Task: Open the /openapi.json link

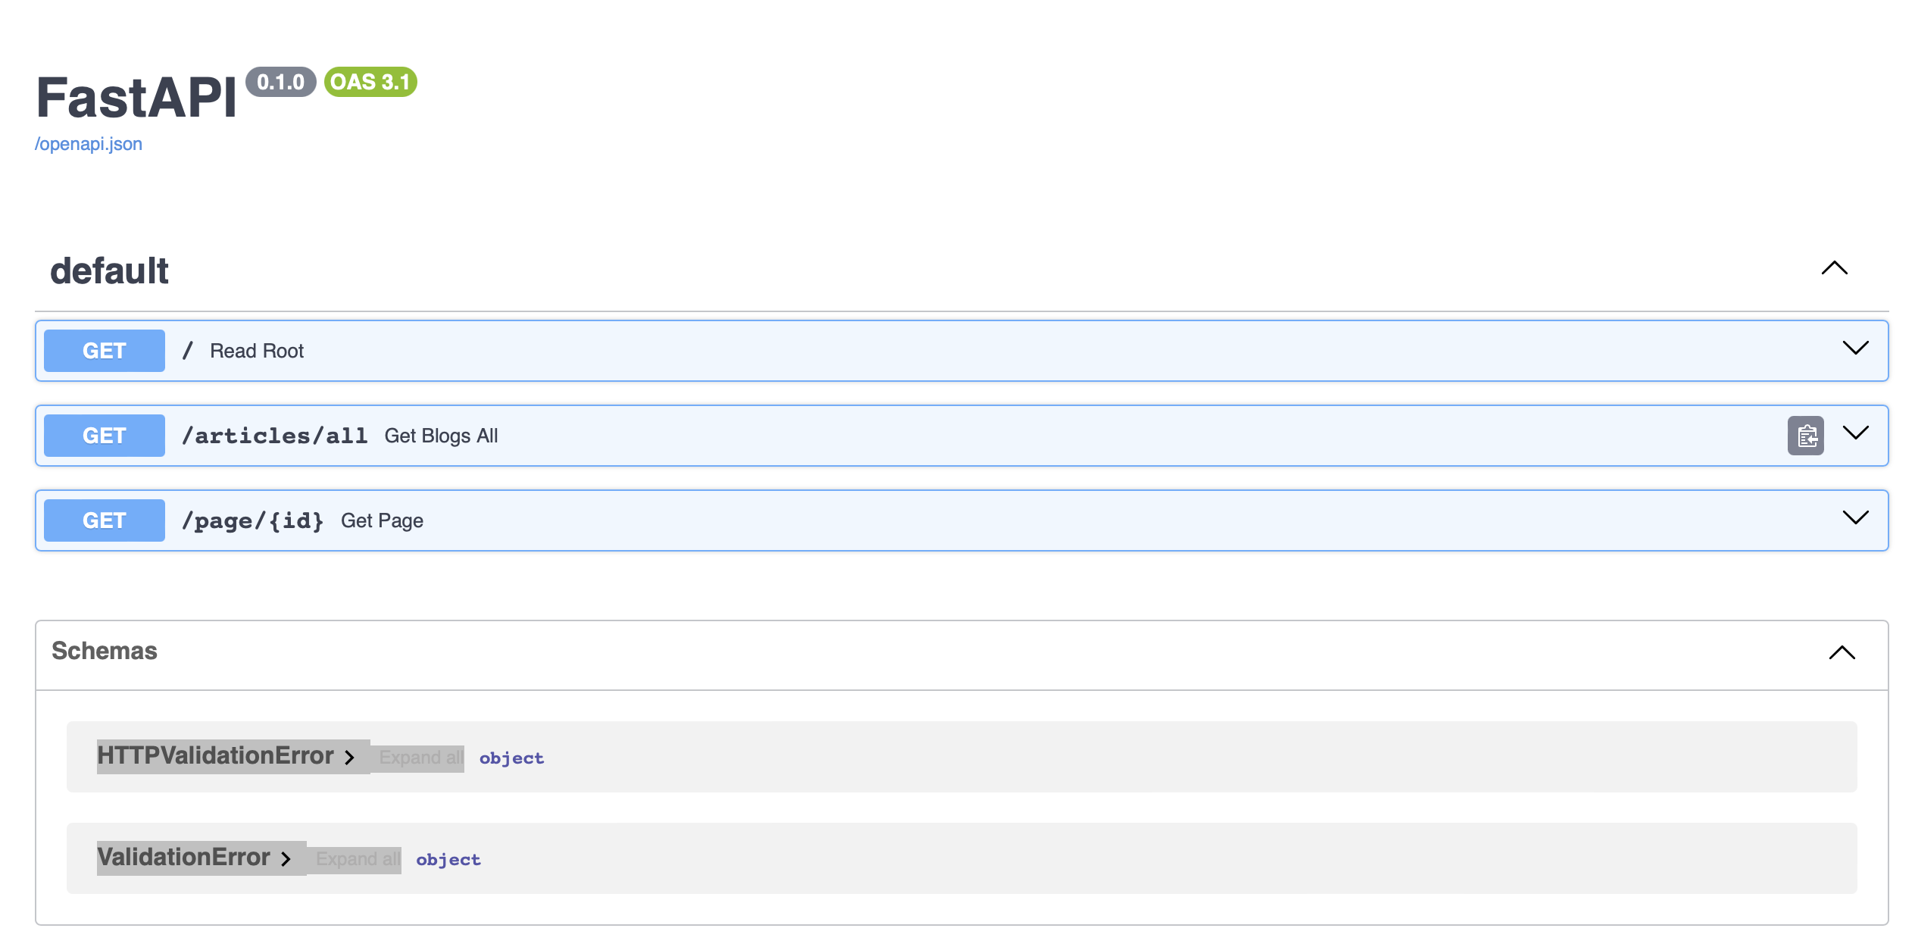Action: [x=89, y=144]
